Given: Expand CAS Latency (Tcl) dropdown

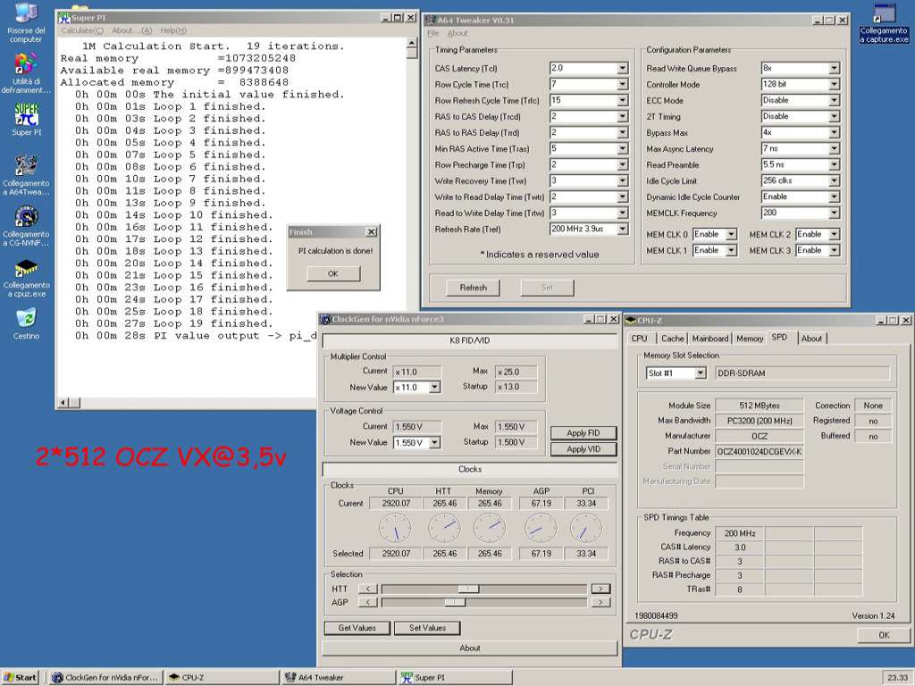Looking at the screenshot, I should click(x=623, y=68).
